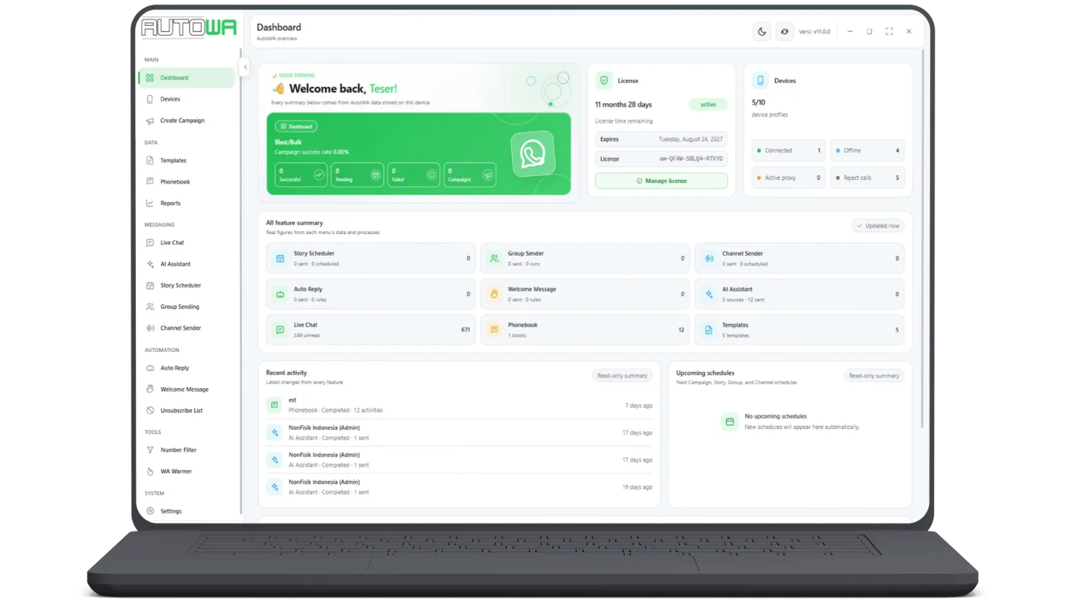The image size is (1066, 600).
Task: Open the Story Scheduler summary card
Action: click(370, 258)
